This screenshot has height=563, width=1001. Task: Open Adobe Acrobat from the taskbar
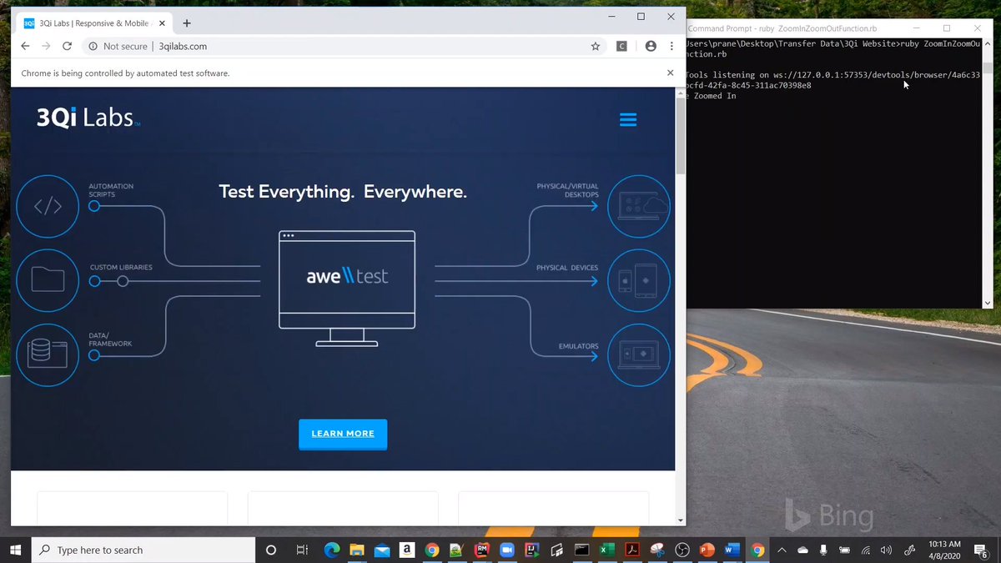632,550
